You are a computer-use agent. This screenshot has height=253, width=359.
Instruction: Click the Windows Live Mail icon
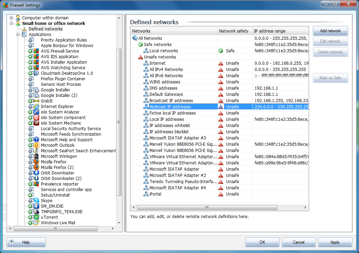tap(36, 223)
